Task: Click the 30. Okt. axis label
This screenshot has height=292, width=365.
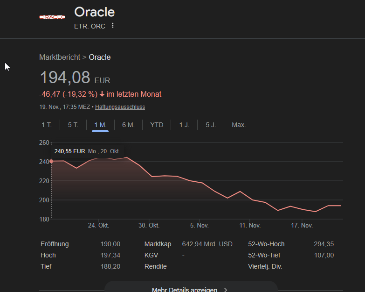Action: click(149, 226)
